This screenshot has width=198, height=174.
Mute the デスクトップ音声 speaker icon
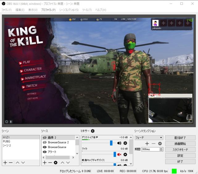pos(119,143)
